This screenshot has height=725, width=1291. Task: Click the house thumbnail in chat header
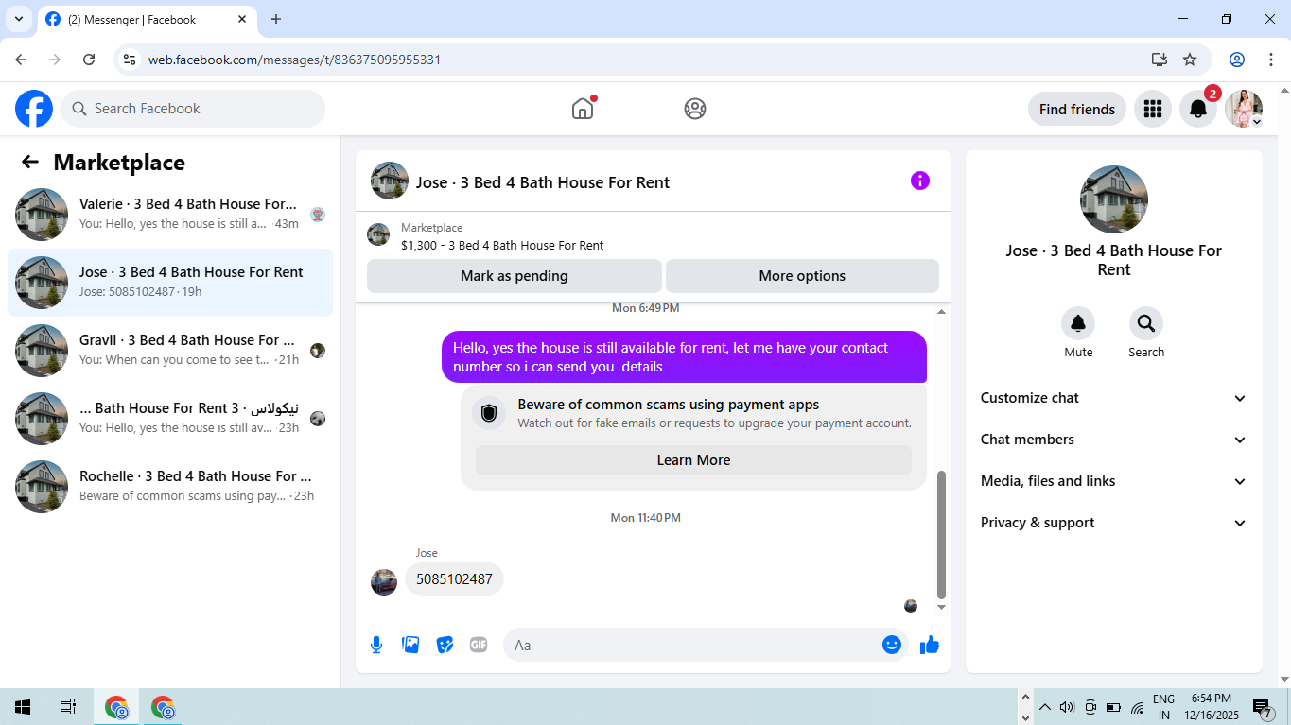click(390, 181)
